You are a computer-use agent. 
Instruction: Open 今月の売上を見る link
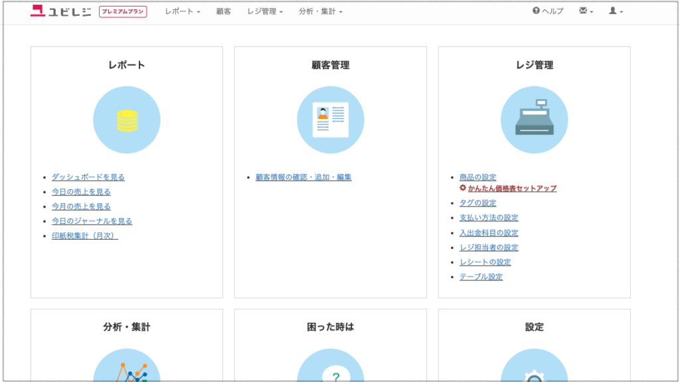coord(81,207)
